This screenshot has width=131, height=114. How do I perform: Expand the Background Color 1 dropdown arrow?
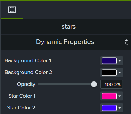coord(120,61)
